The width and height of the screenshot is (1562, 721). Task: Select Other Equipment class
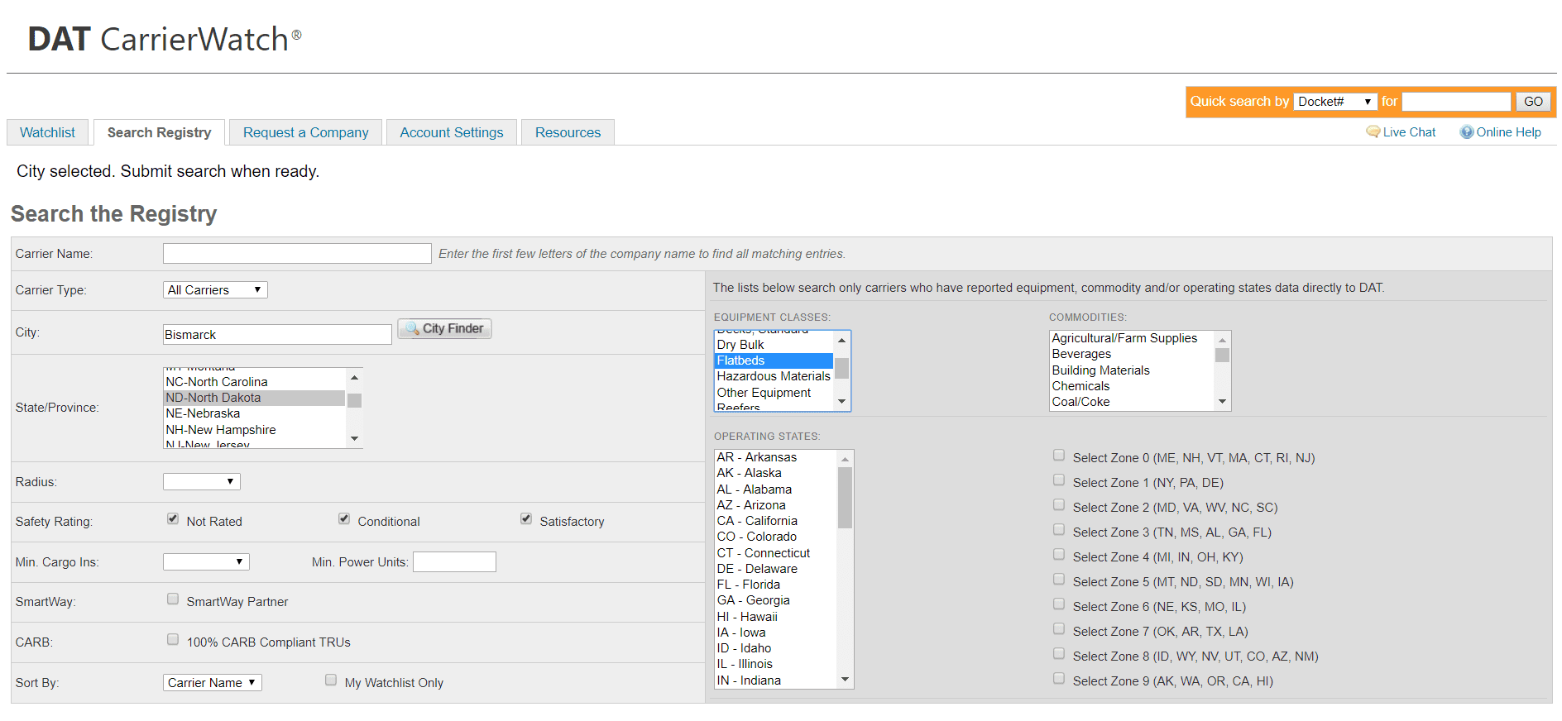(x=774, y=393)
